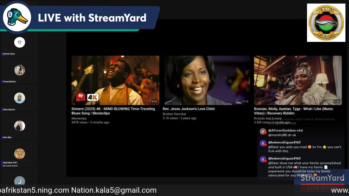Open the What i Like music video thumbnail
The height and width of the screenshot is (196, 349).
point(298,80)
